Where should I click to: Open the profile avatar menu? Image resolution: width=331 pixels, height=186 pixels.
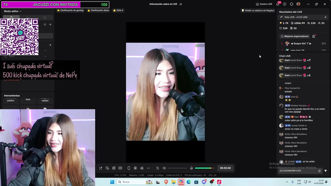pyautogui.click(x=298, y=4)
